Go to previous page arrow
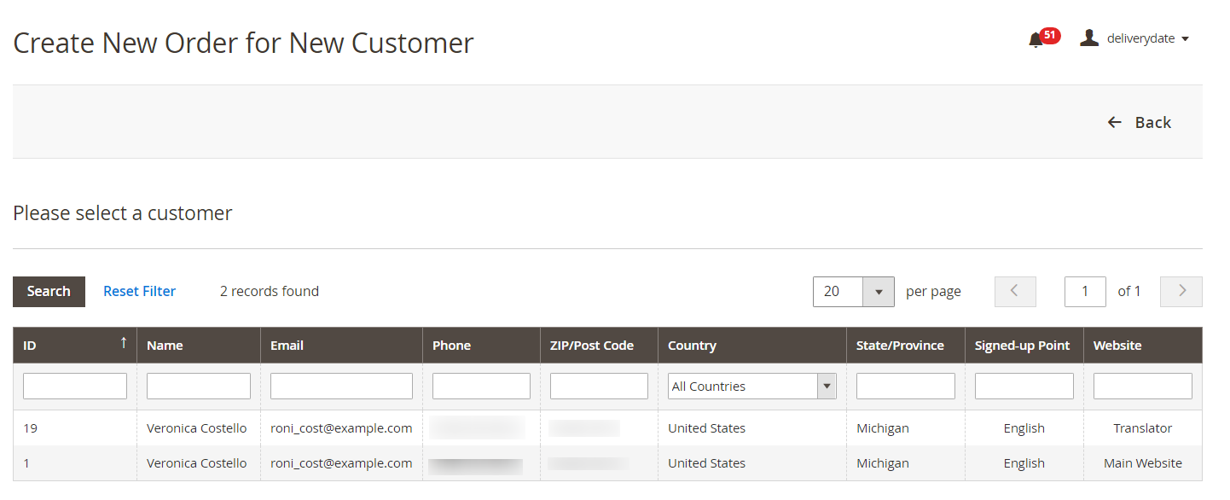The height and width of the screenshot is (500, 1230). (1015, 292)
